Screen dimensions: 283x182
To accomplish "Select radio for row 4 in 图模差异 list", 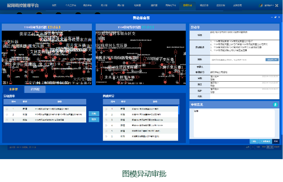I will [x=106, y=125].
